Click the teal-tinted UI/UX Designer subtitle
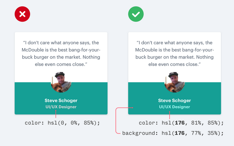 [174, 107]
